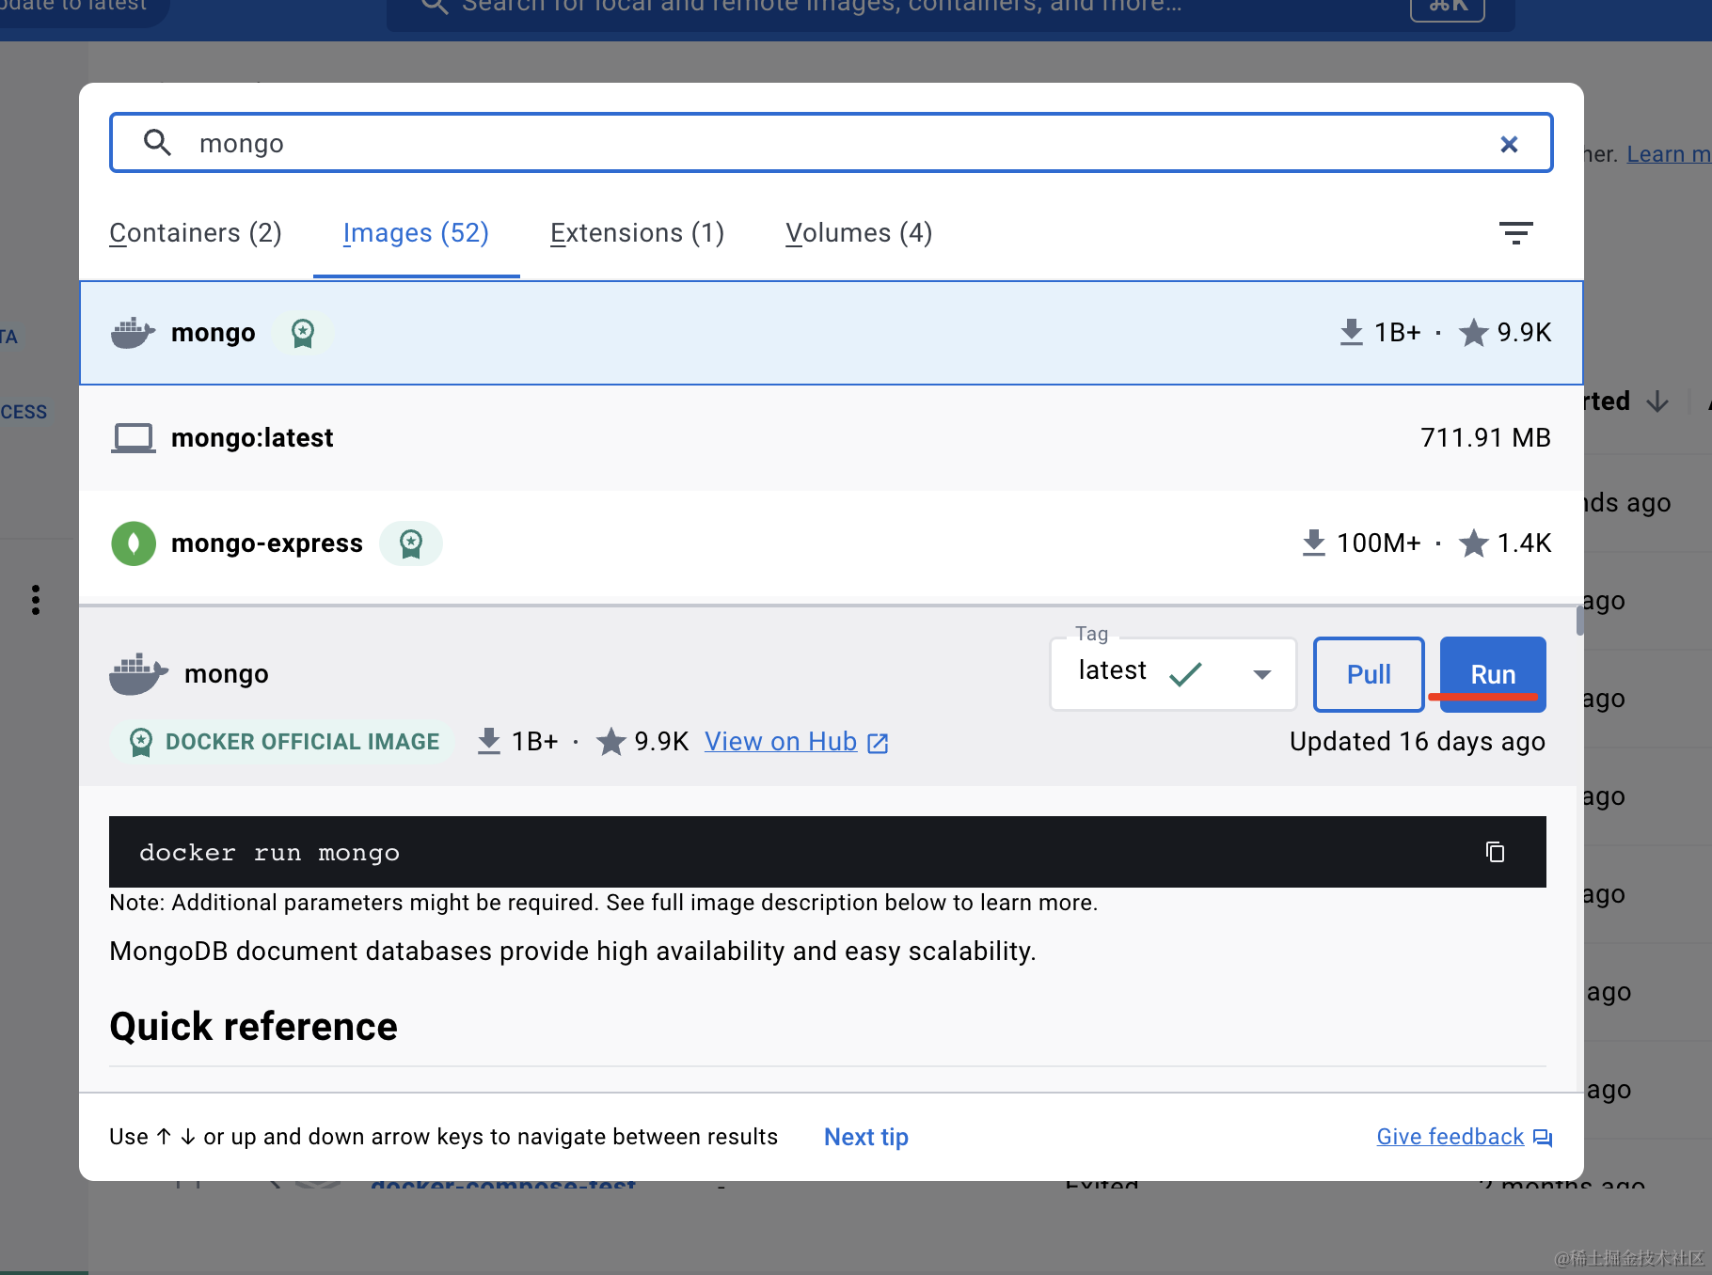Click the 711.91 MB size value

click(1485, 438)
